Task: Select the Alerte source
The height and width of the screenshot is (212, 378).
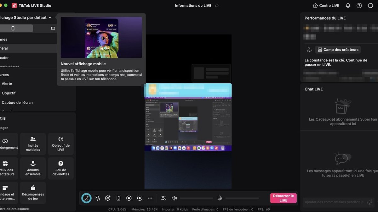Action: pyautogui.click(x=7, y=84)
